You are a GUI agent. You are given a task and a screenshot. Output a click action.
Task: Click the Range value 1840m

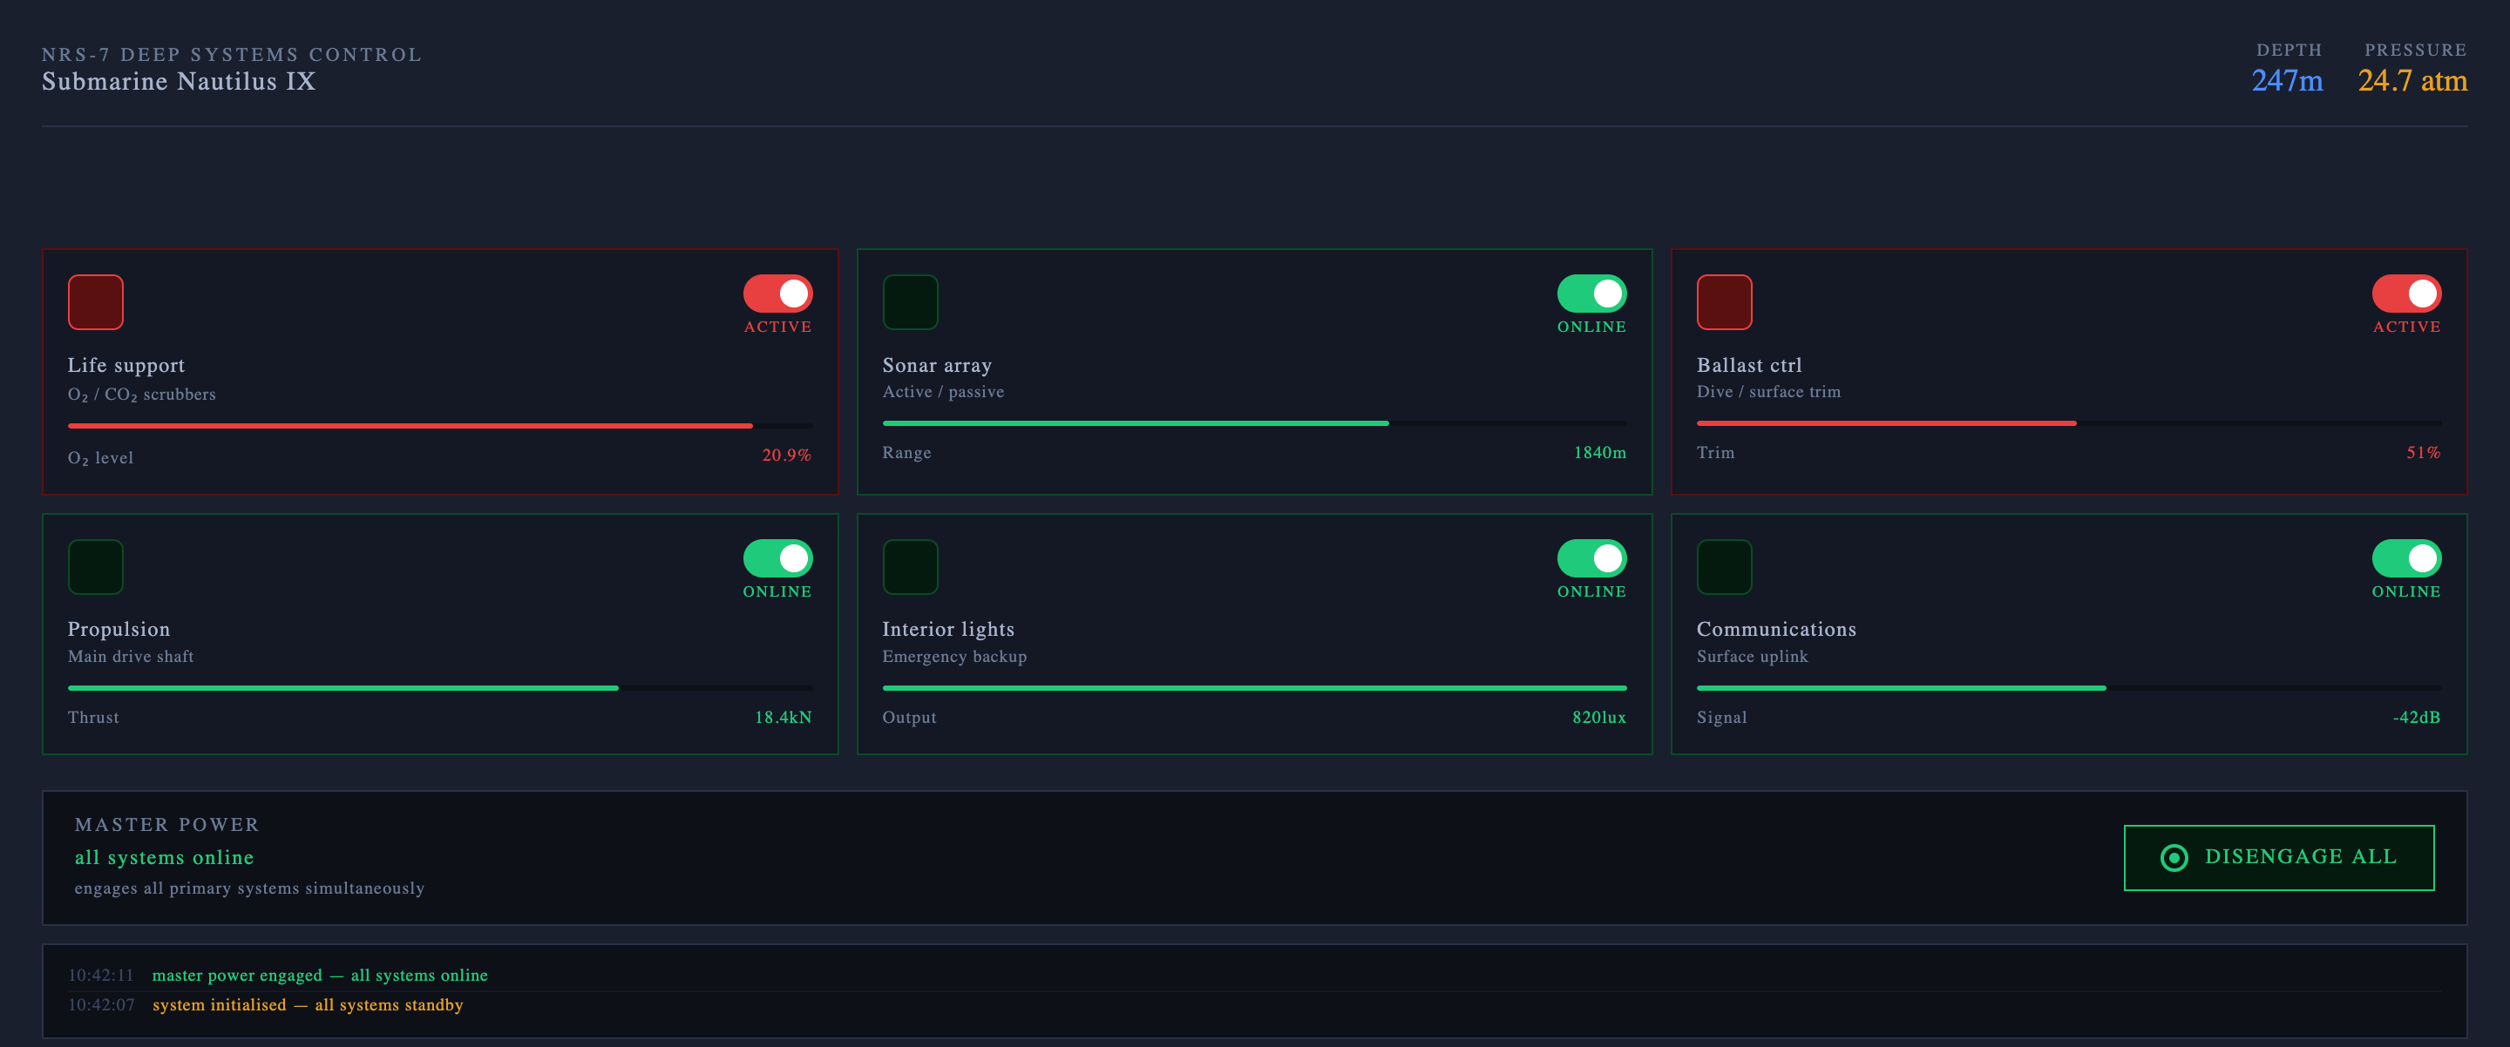tap(1600, 452)
